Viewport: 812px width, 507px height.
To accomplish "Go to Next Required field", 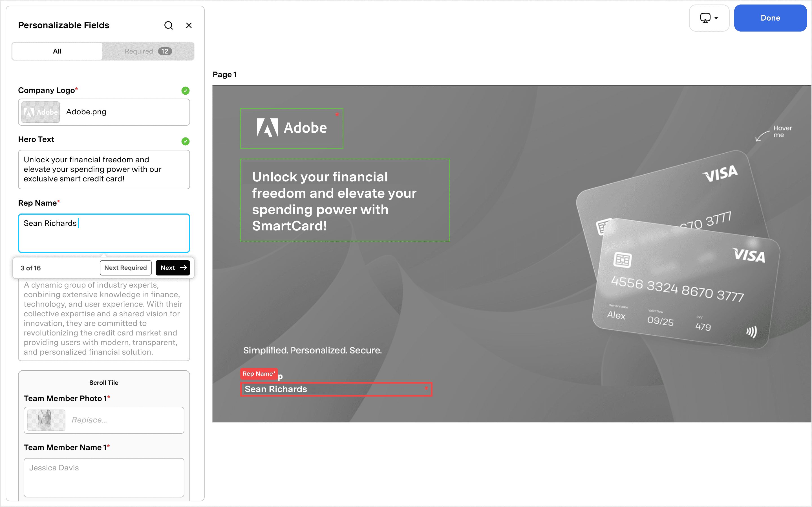I will (125, 268).
